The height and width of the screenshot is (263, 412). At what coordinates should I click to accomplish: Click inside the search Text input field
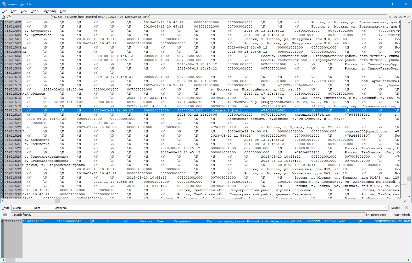(199, 208)
